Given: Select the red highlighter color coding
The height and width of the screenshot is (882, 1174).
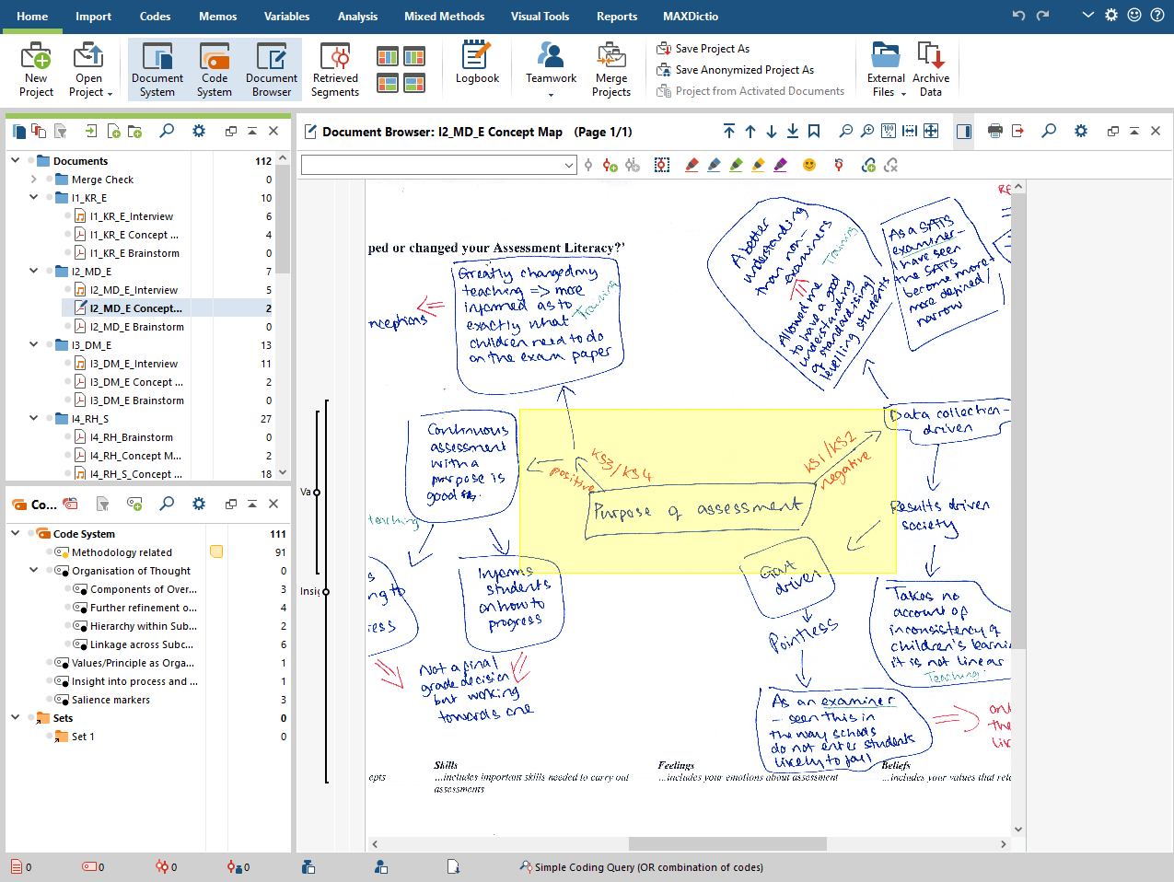Looking at the screenshot, I should pos(692,165).
